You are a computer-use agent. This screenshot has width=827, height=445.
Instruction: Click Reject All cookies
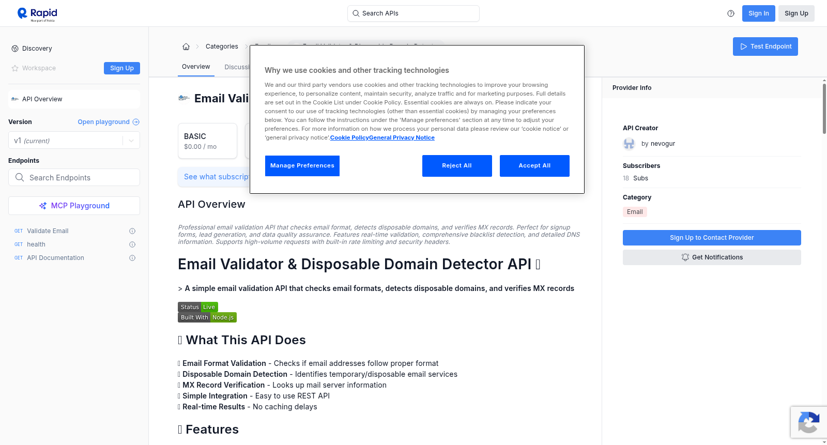click(x=457, y=166)
